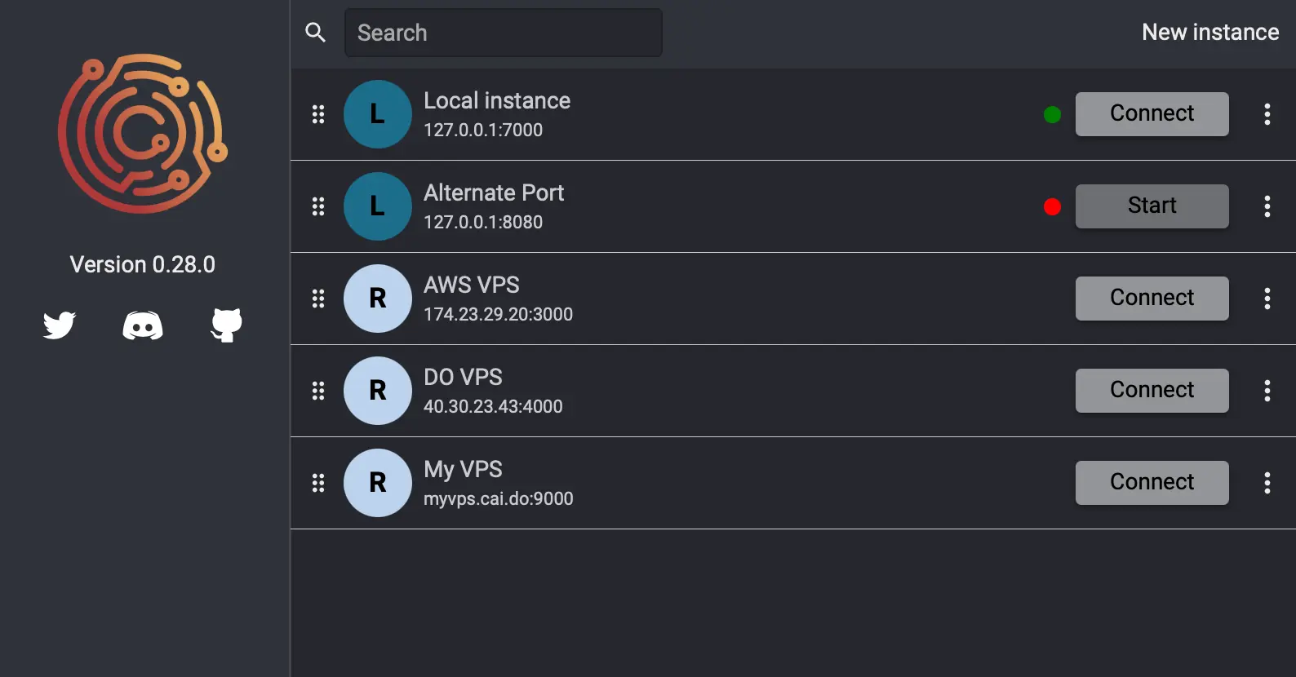Select the DO VPS name

click(463, 377)
